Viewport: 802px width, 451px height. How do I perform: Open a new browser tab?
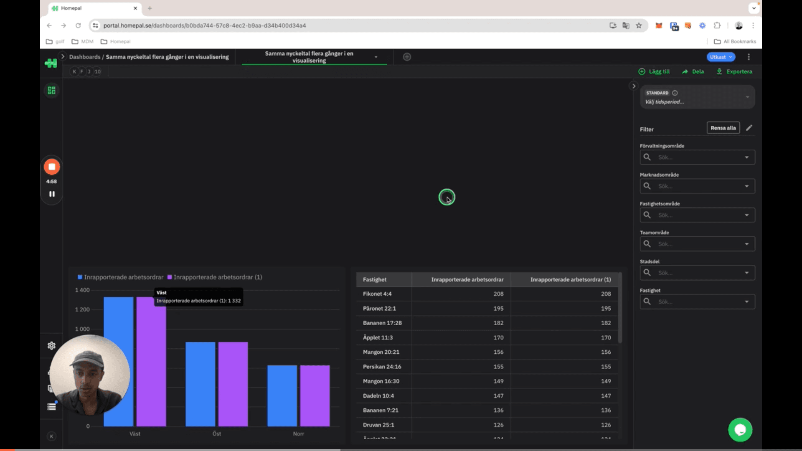pyautogui.click(x=150, y=8)
